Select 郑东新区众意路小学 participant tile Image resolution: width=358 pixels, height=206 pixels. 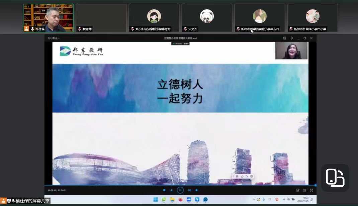coord(154,18)
